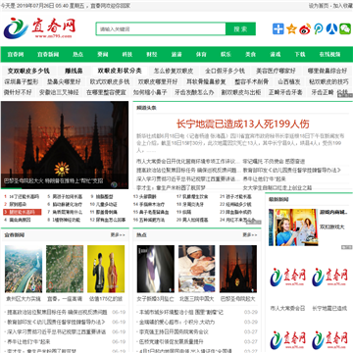Open 旅游 in the green navbar
The width and height of the screenshot is (353, 353).
point(176,54)
